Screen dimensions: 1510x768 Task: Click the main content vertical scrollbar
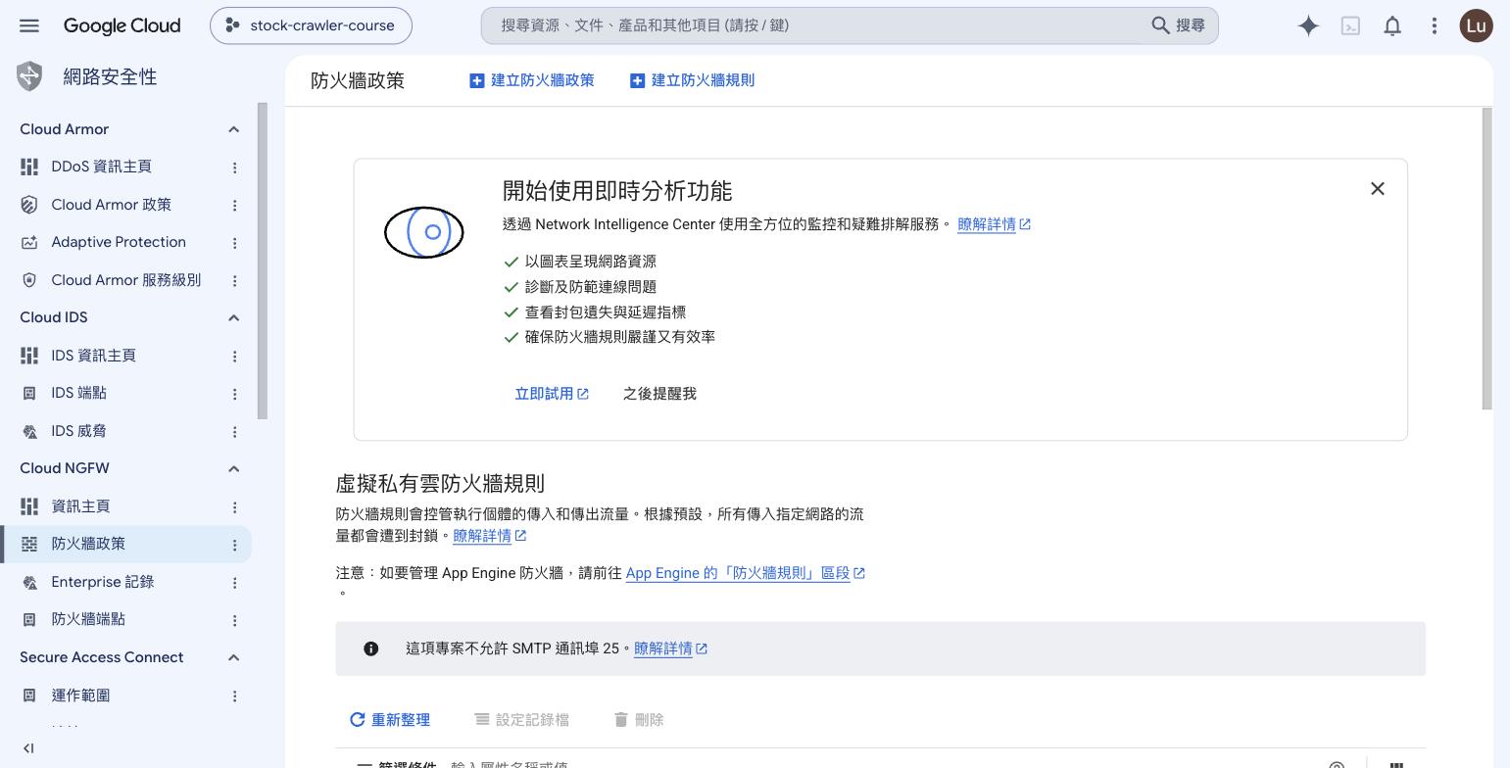pyautogui.click(x=1486, y=259)
